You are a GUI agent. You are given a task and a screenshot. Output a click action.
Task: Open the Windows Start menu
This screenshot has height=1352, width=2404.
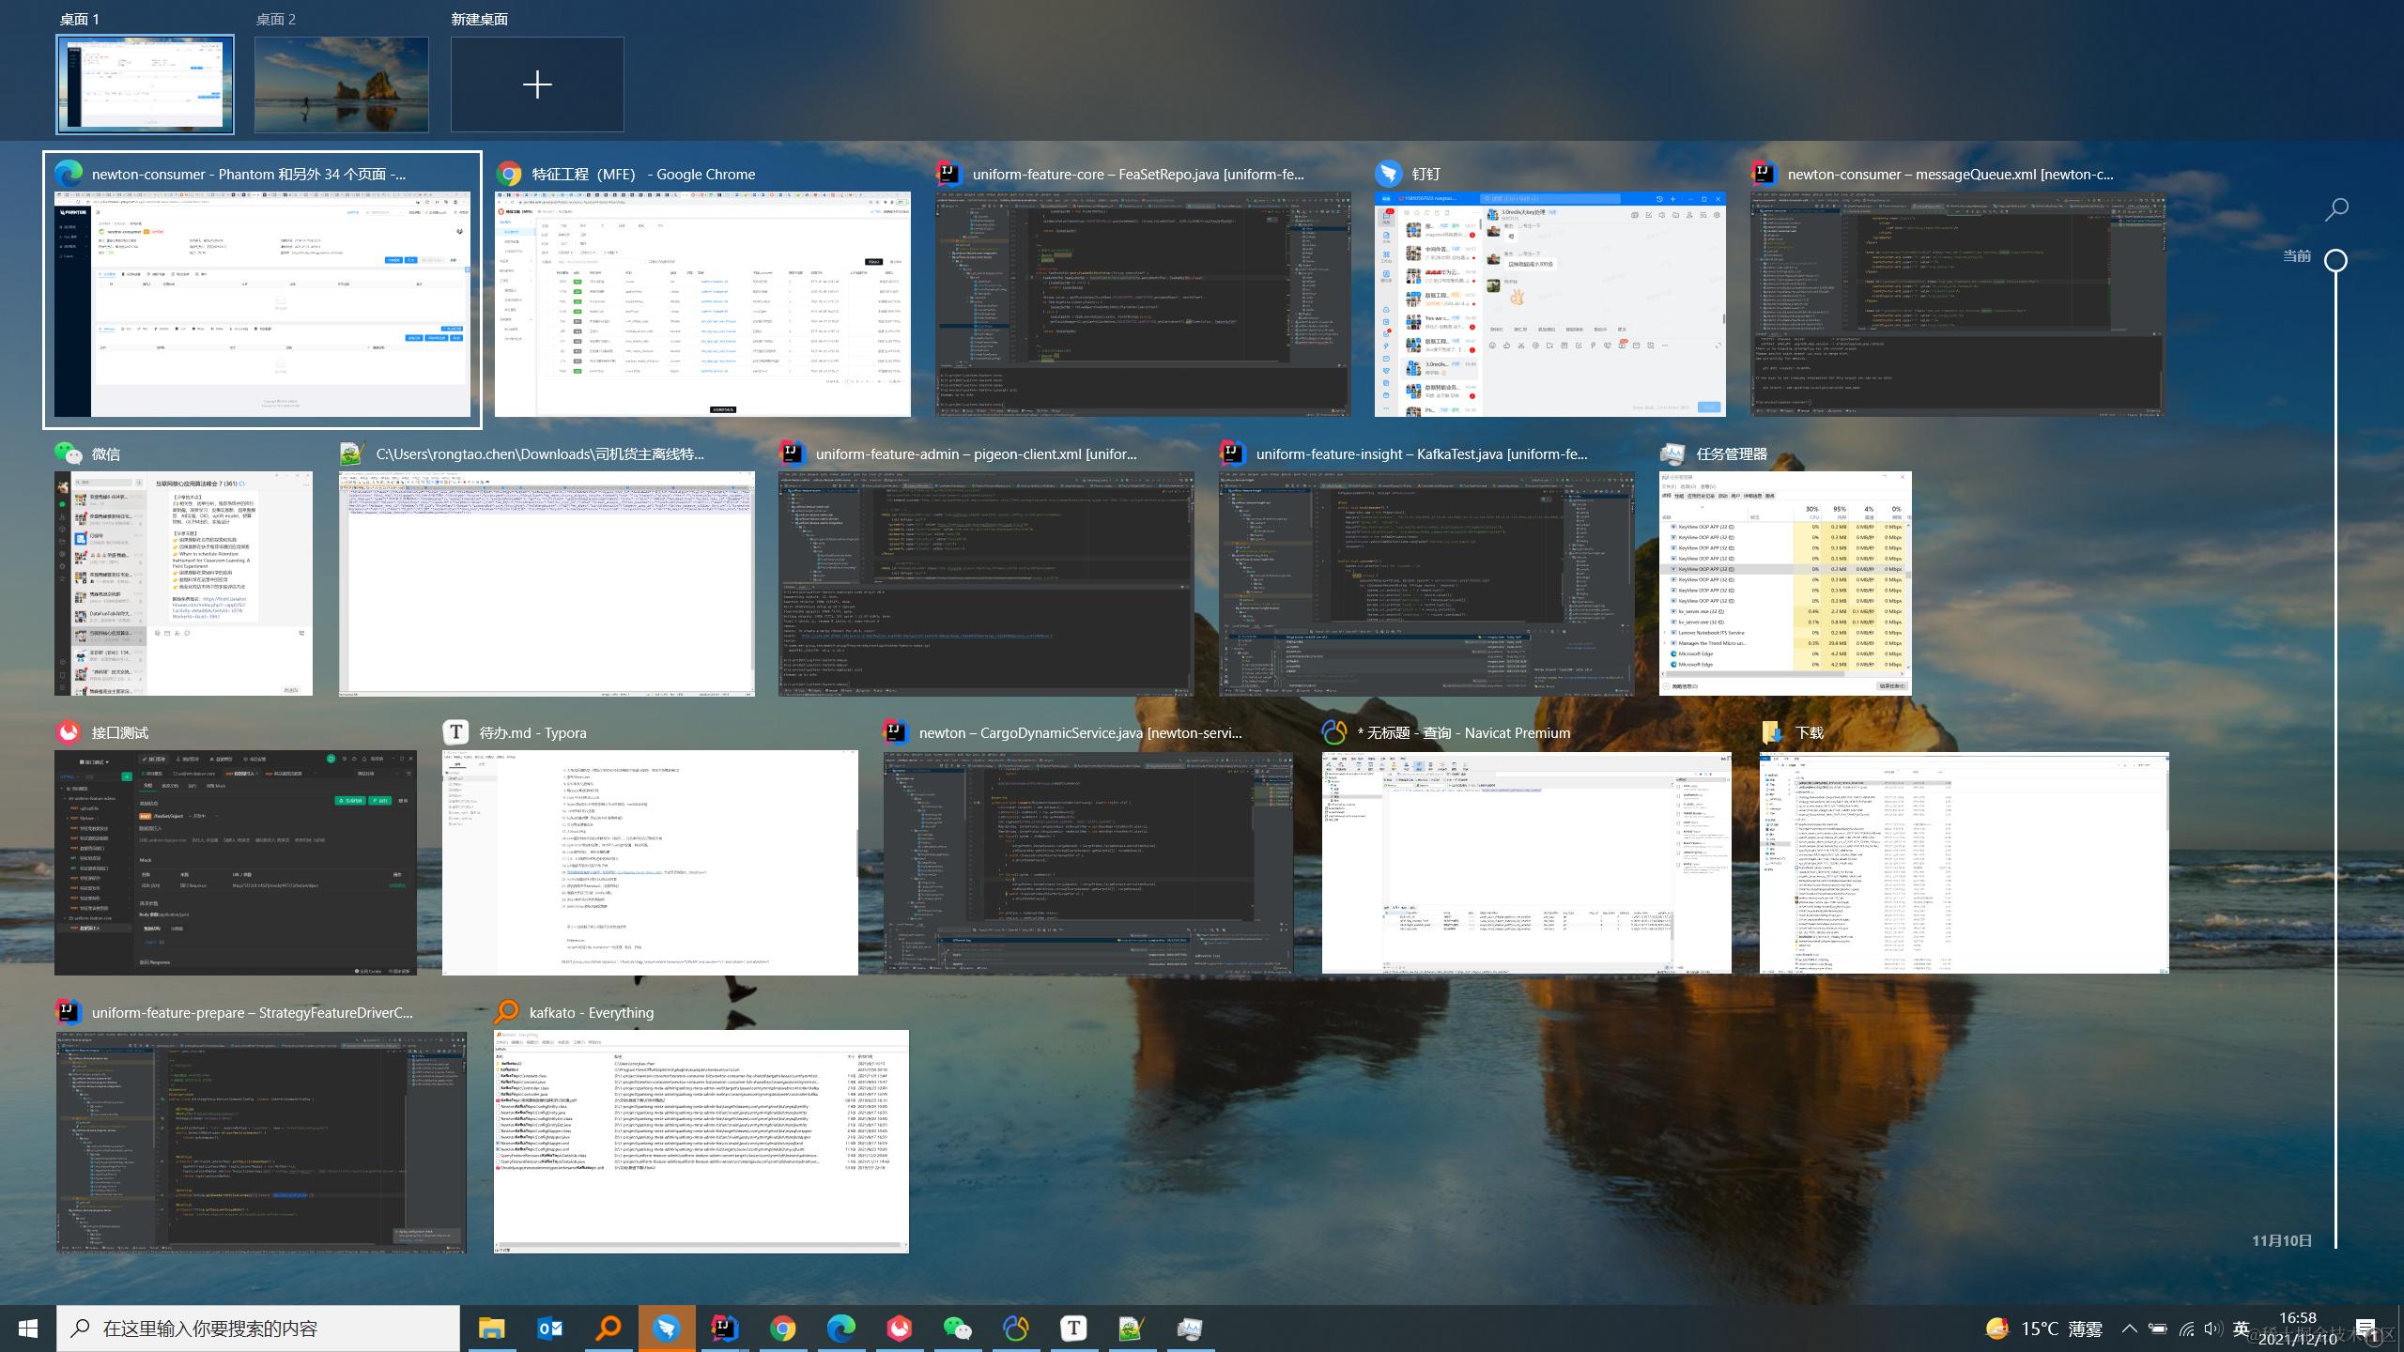[x=28, y=1329]
